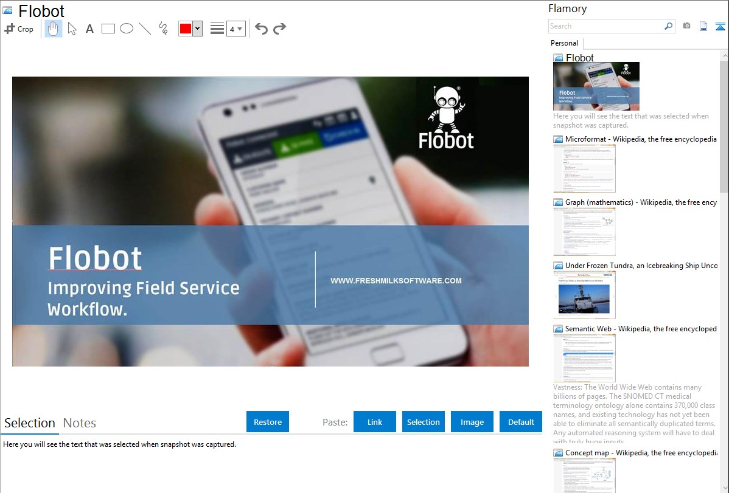Image resolution: width=729 pixels, height=493 pixels.
Task: Click the document page icon near search
Action: 703,26
